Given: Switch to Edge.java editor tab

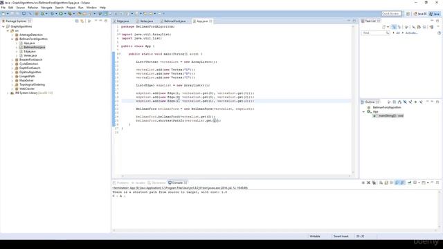Looking at the screenshot, I should (x=123, y=21).
